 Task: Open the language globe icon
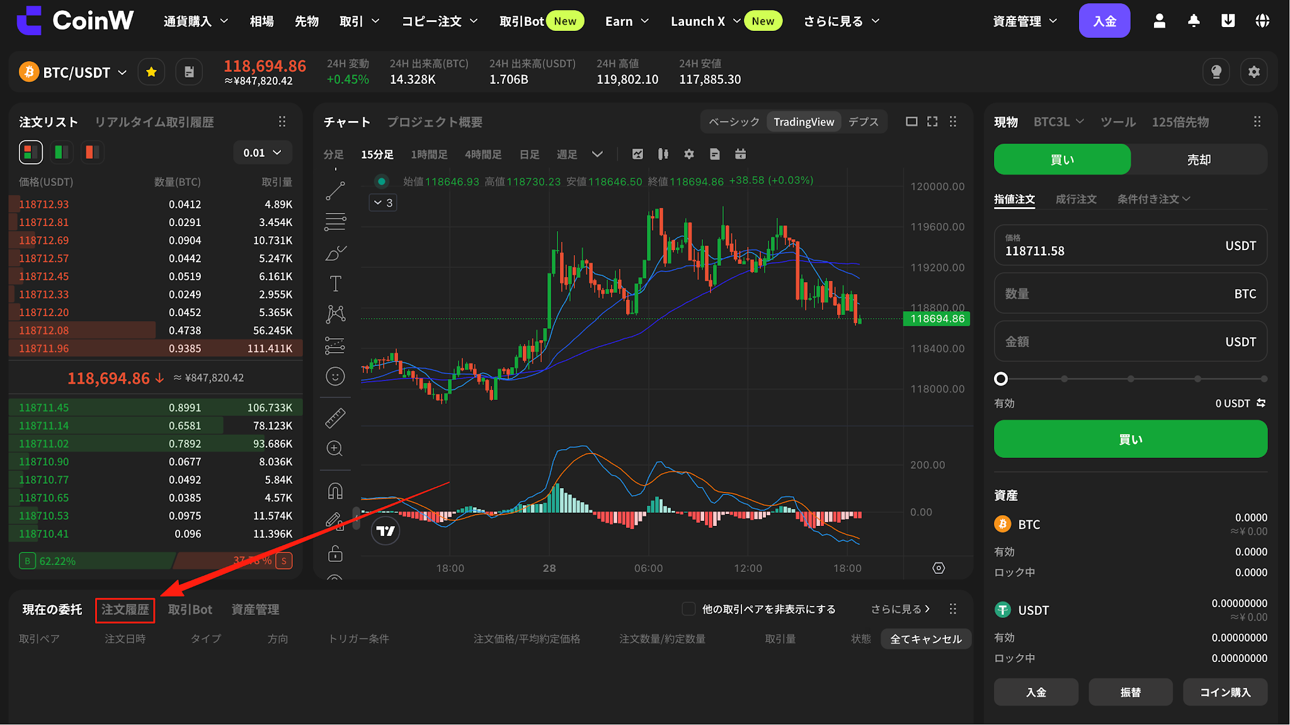pyautogui.click(x=1262, y=21)
